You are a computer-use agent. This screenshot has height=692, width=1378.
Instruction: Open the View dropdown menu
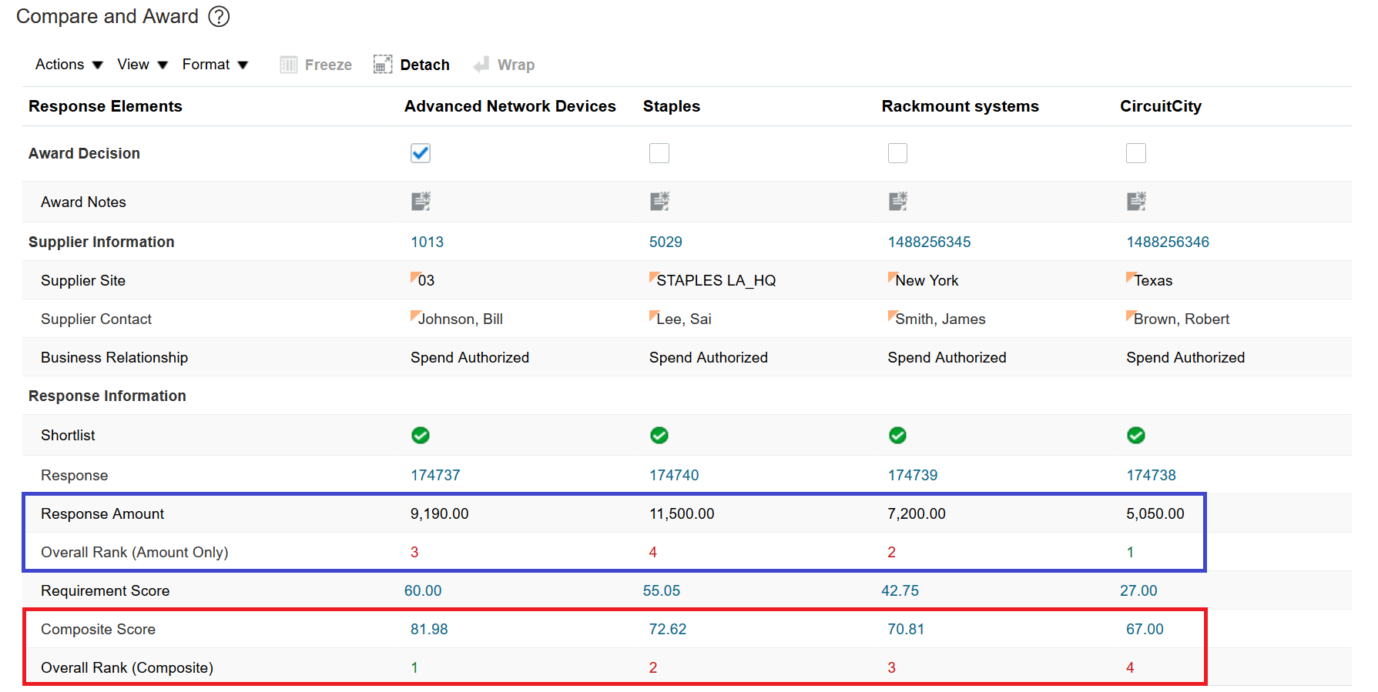(x=142, y=65)
